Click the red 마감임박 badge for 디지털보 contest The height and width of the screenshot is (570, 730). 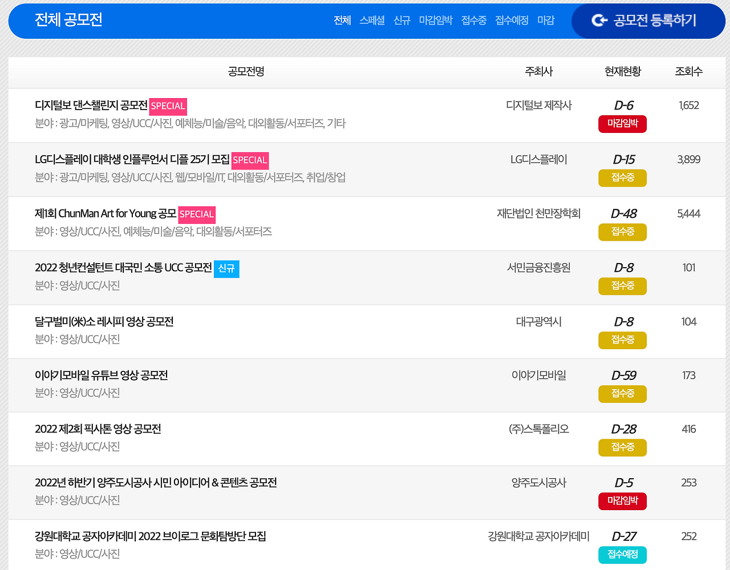[622, 124]
